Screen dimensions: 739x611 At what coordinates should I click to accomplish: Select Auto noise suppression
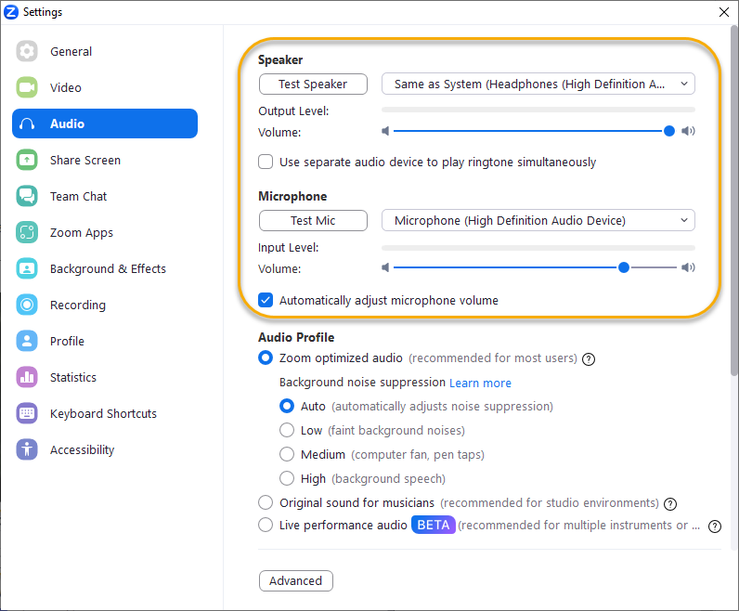pos(287,406)
